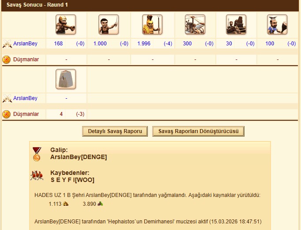Click the Hephaistos`un Demirhanesi miracle message
This screenshot has width=301, height=230.
(x=148, y=222)
